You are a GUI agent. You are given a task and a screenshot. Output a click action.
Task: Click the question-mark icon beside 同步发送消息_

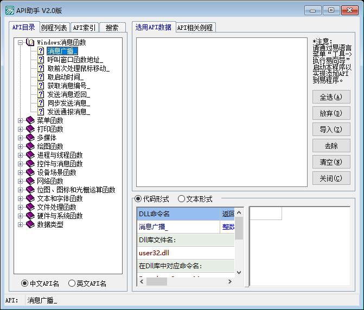click(41, 103)
